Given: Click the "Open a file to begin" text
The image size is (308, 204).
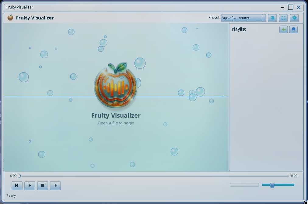Looking at the screenshot, I should tap(116, 123).
